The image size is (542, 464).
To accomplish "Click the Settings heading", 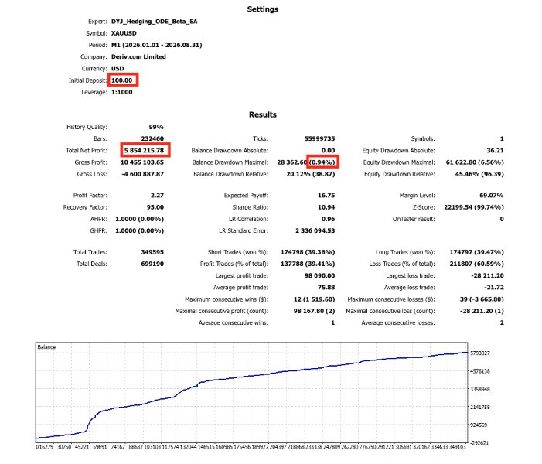I will click(263, 9).
